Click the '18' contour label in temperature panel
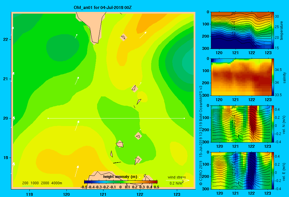Viewport: 289px width, 197px height. pos(234,33)
